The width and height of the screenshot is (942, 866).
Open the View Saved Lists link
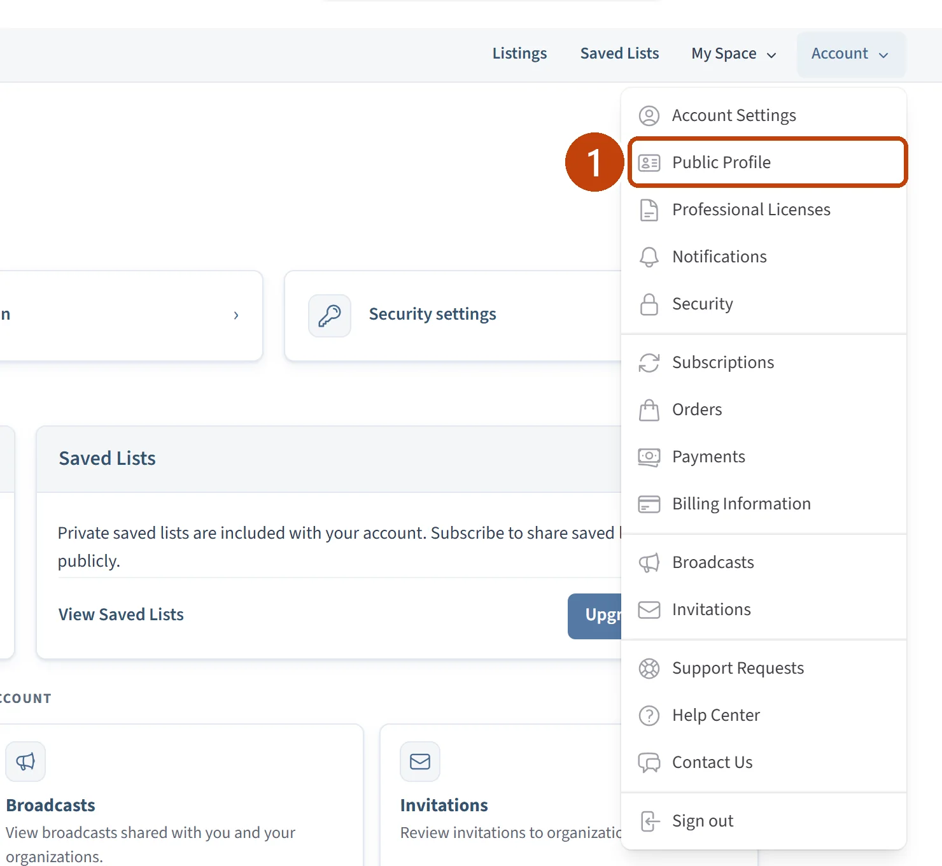coord(121,614)
